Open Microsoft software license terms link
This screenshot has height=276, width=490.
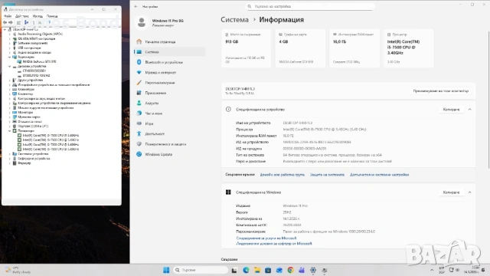pyautogui.click(x=274, y=244)
